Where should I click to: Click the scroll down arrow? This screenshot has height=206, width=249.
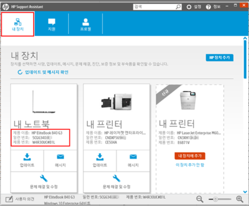pyautogui.click(x=245, y=192)
